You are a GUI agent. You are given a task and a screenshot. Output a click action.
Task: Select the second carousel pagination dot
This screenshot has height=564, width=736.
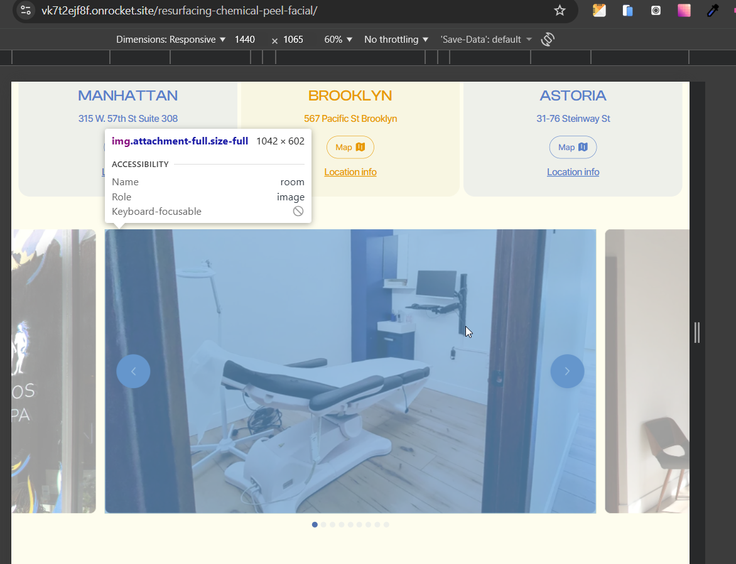tap(323, 524)
